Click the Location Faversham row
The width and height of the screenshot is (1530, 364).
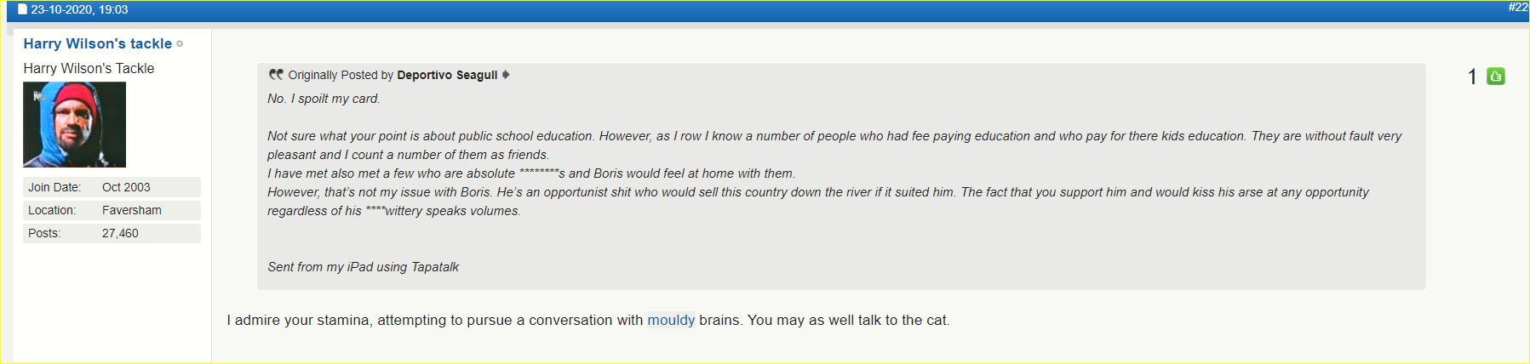point(112,210)
